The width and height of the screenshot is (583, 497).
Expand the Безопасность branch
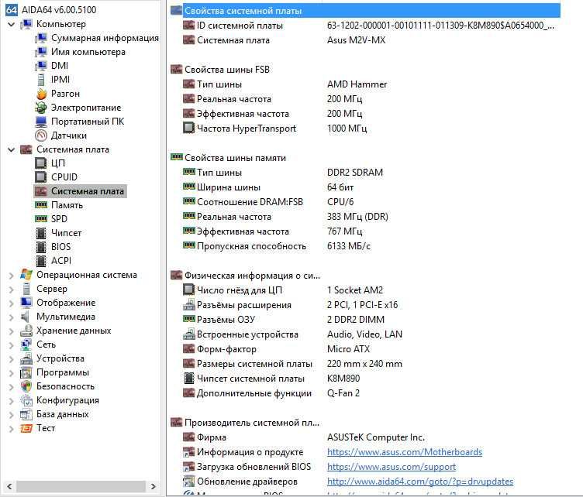click(12, 387)
